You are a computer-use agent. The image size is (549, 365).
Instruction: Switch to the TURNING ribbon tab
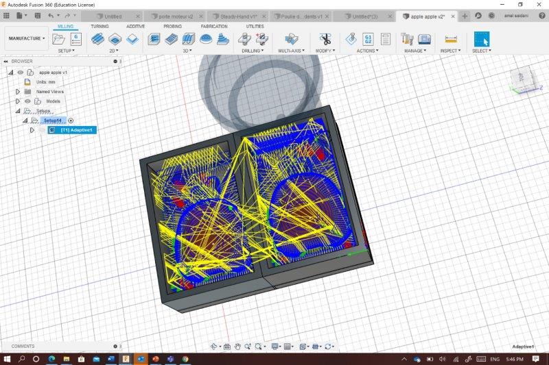tap(100, 26)
